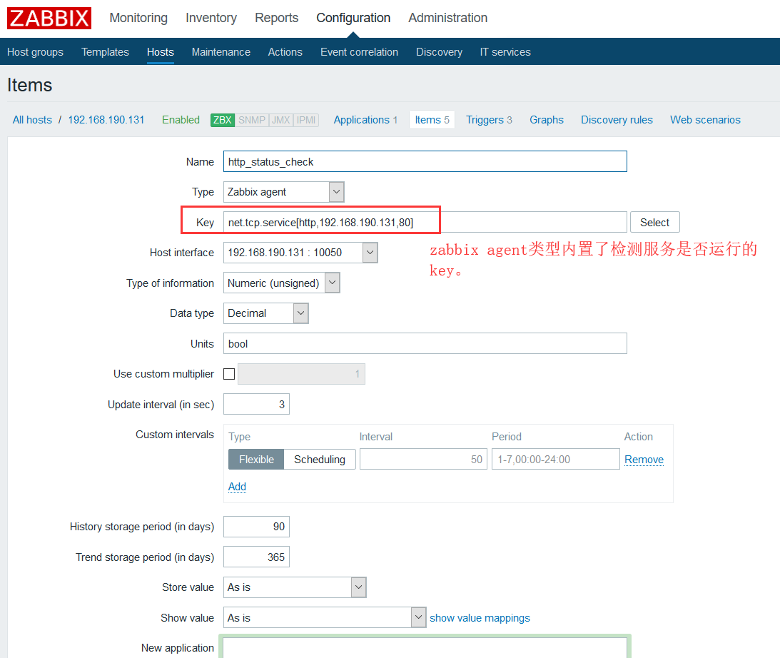Click the Update interval field
The width and height of the screenshot is (780, 658).
(256, 405)
